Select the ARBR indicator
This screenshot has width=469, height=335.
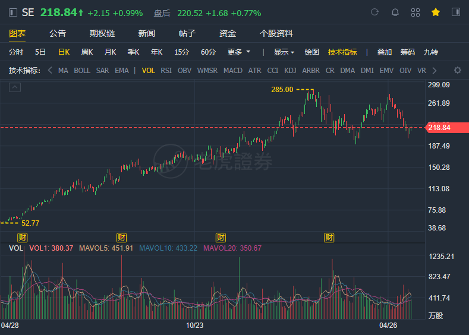[311, 71]
